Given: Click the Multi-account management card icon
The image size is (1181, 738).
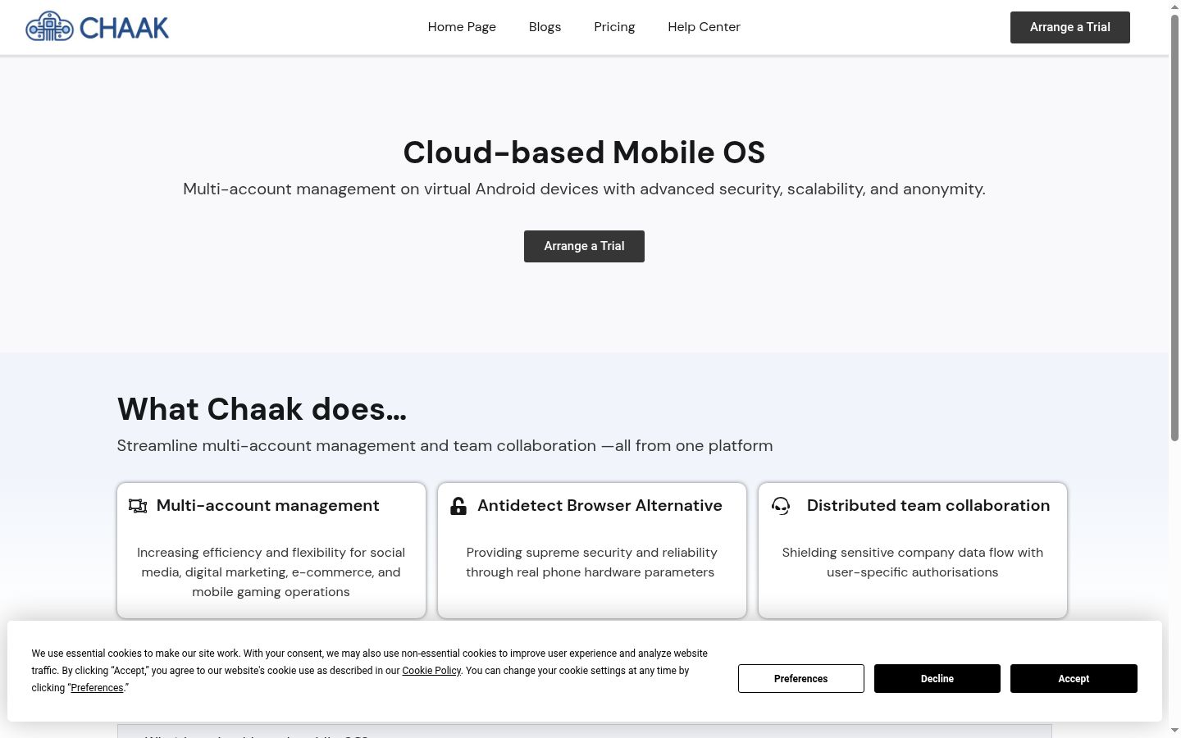Looking at the screenshot, I should (x=138, y=506).
